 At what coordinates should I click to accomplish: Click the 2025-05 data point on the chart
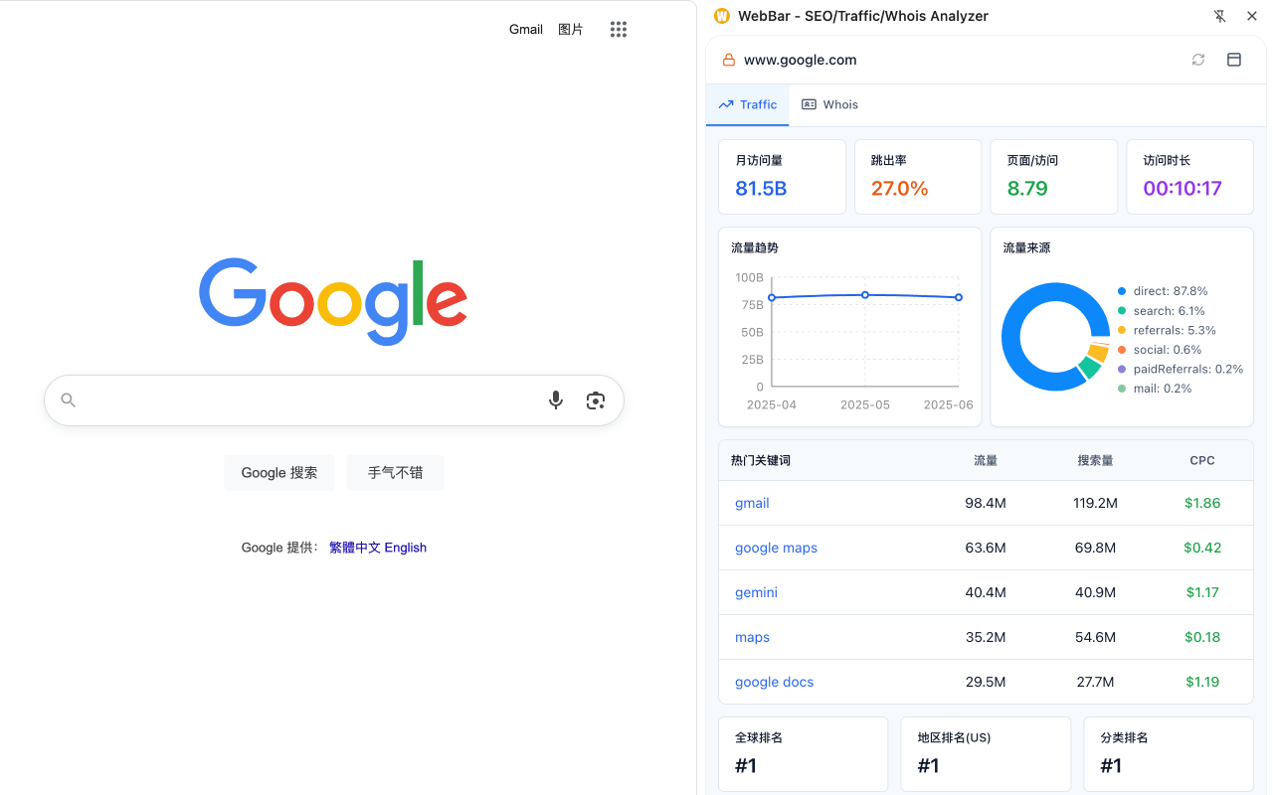click(865, 295)
